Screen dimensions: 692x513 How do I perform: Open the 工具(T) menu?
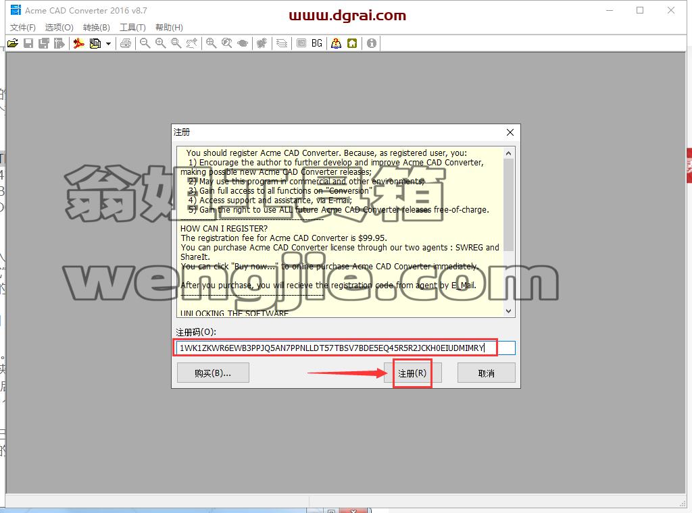[133, 27]
